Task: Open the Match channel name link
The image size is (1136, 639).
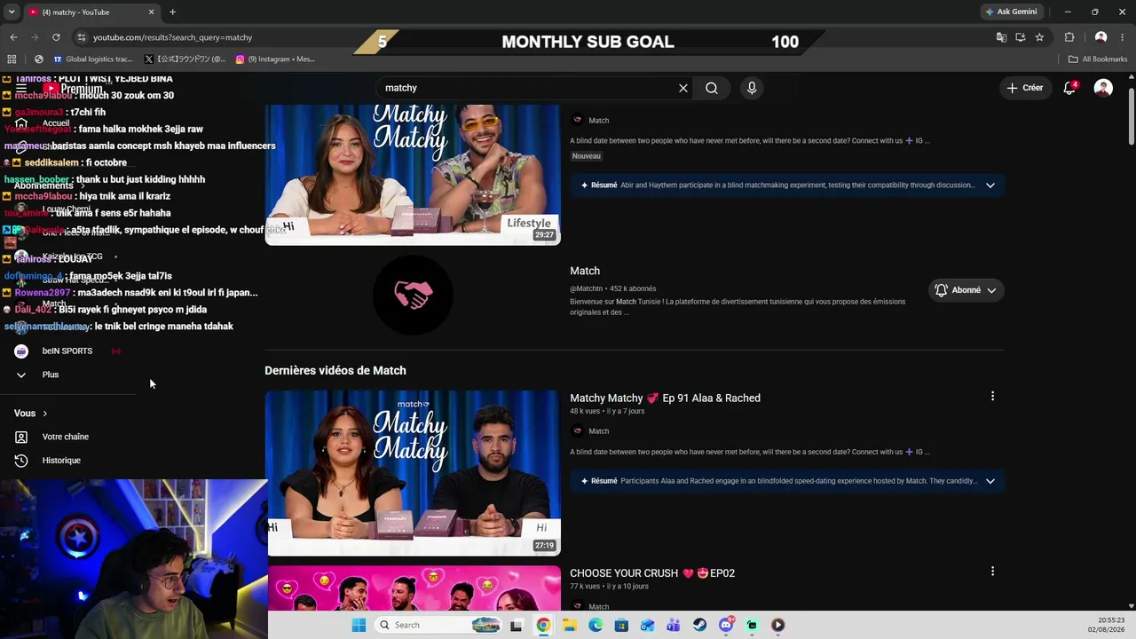Action: 585,271
